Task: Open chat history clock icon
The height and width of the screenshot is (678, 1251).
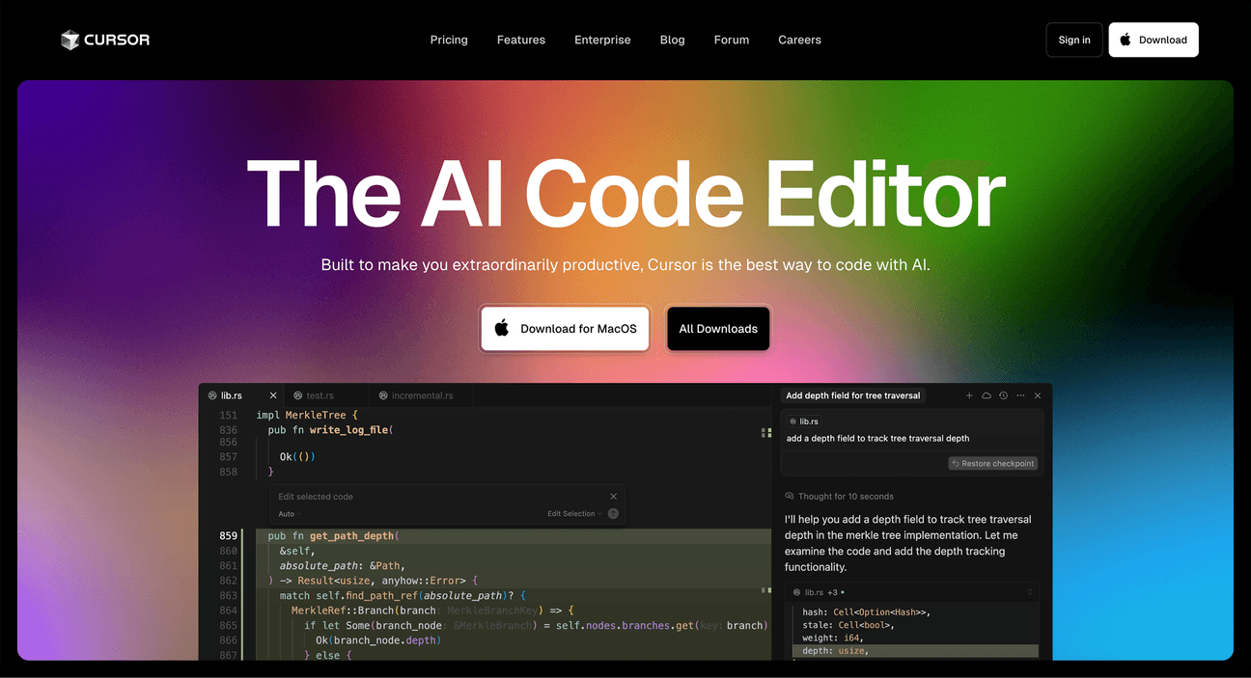Action: click(x=1003, y=395)
